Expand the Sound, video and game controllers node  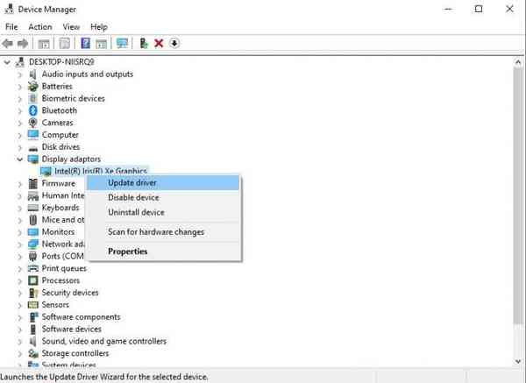20,341
